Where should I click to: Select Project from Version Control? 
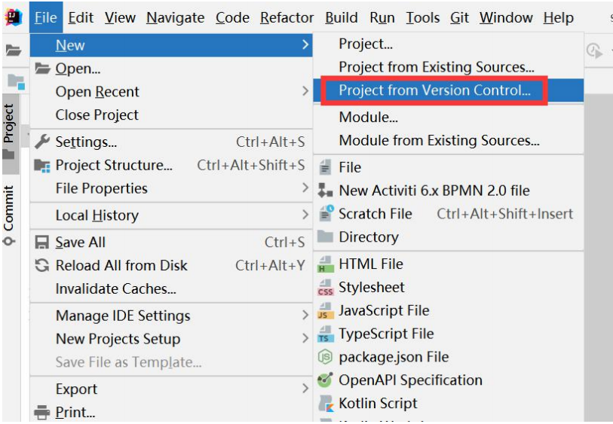(449, 90)
